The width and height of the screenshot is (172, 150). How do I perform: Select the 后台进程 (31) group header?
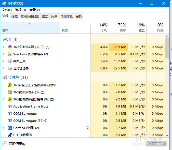click(x=15, y=78)
